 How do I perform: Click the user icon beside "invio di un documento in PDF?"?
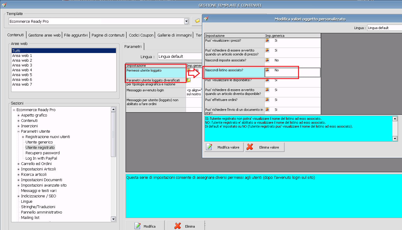(x=267, y=110)
